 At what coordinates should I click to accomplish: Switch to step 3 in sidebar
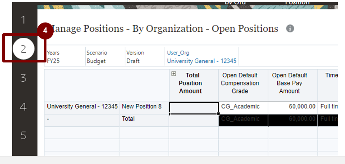(23, 78)
